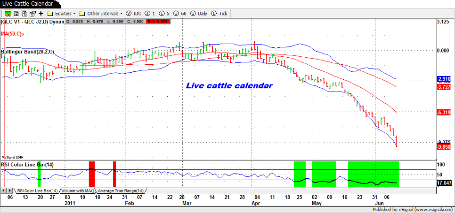Switch to the Average True Range(14) tab
The height and width of the screenshot is (213, 455).
tap(121, 191)
